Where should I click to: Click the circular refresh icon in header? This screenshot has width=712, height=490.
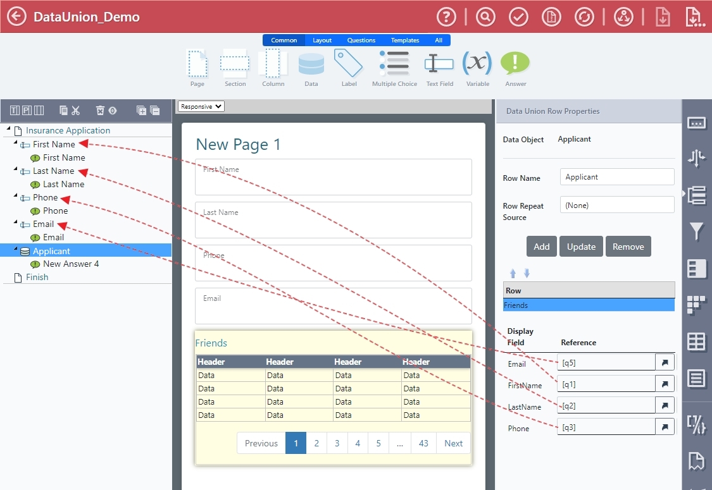pyautogui.click(x=584, y=17)
